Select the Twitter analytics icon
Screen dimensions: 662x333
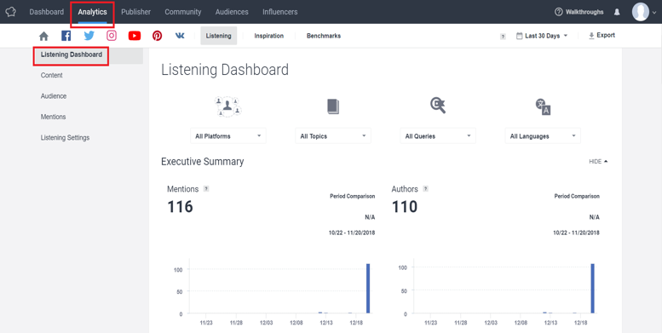(89, 36)
